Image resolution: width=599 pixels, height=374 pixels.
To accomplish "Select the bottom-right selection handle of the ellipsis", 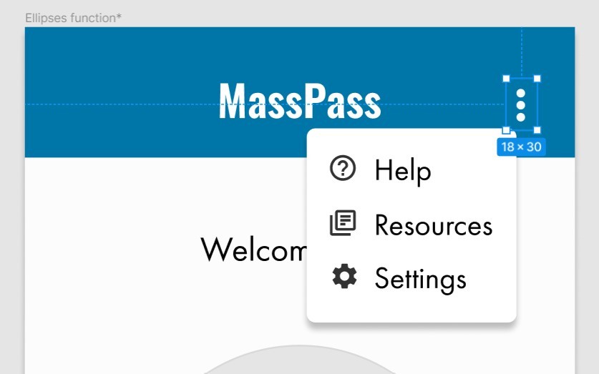I will pyautogui.click(x=537, y=130).
